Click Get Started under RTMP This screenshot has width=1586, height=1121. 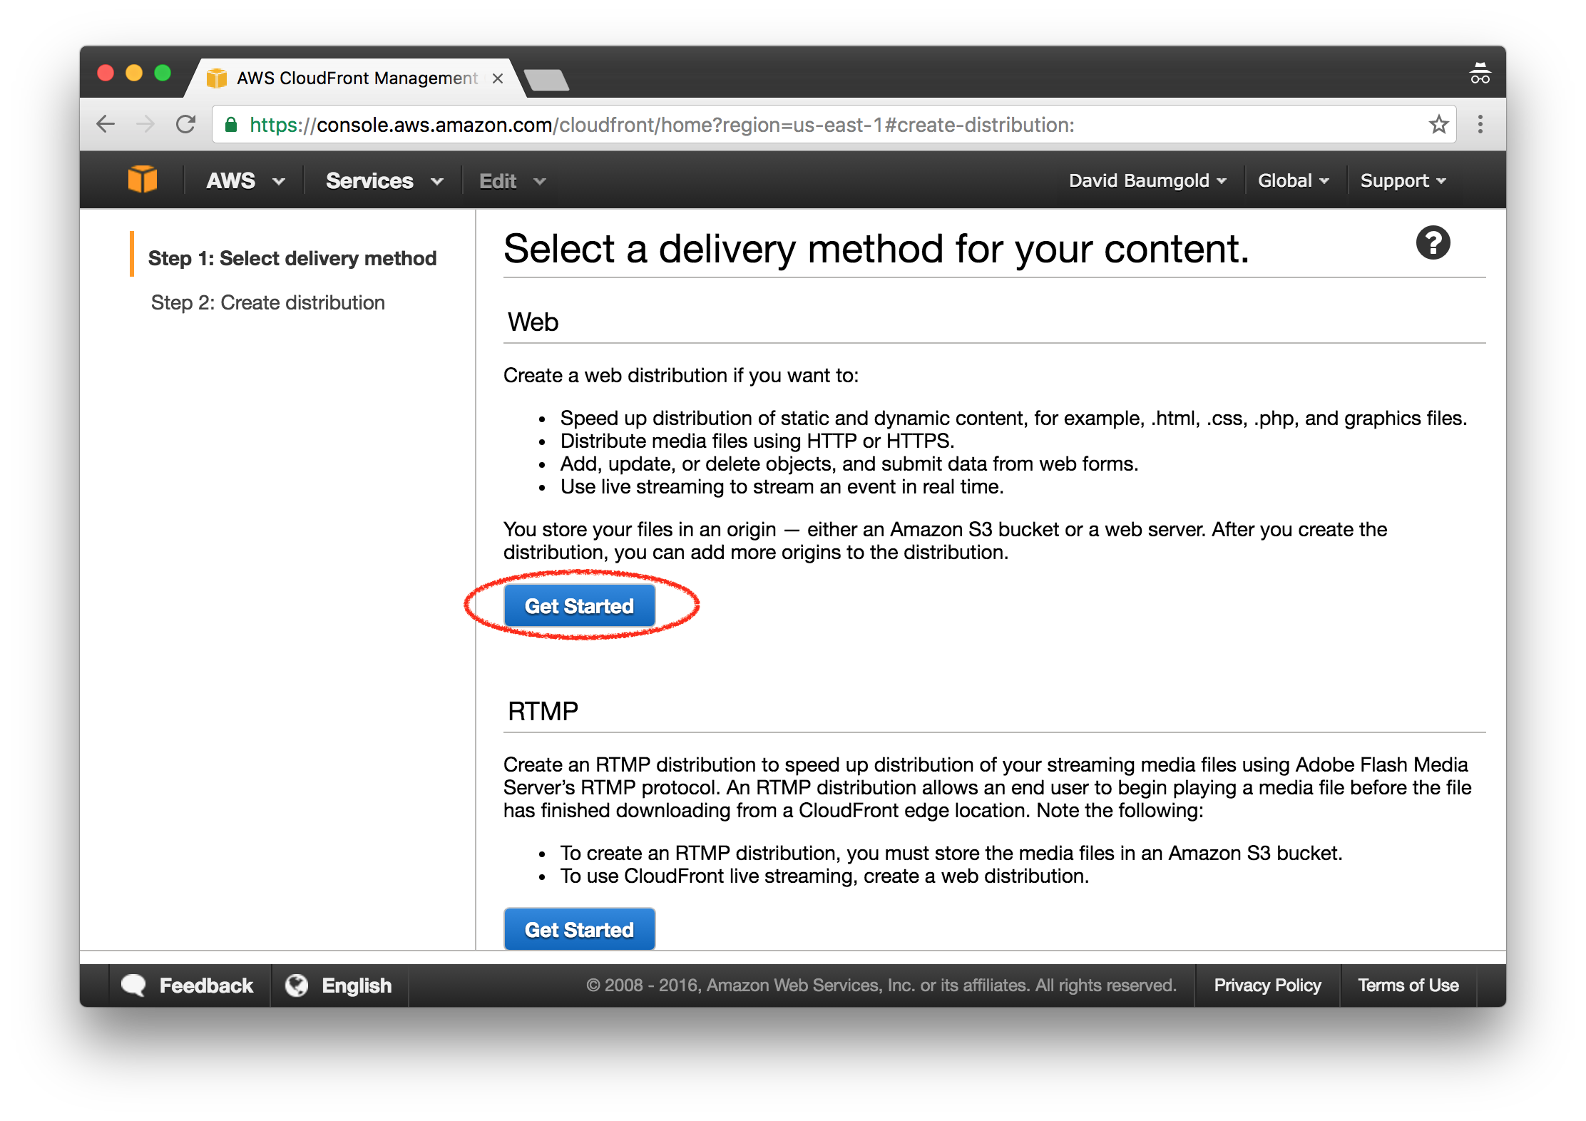pyautogui.click(x=579, y=929)
